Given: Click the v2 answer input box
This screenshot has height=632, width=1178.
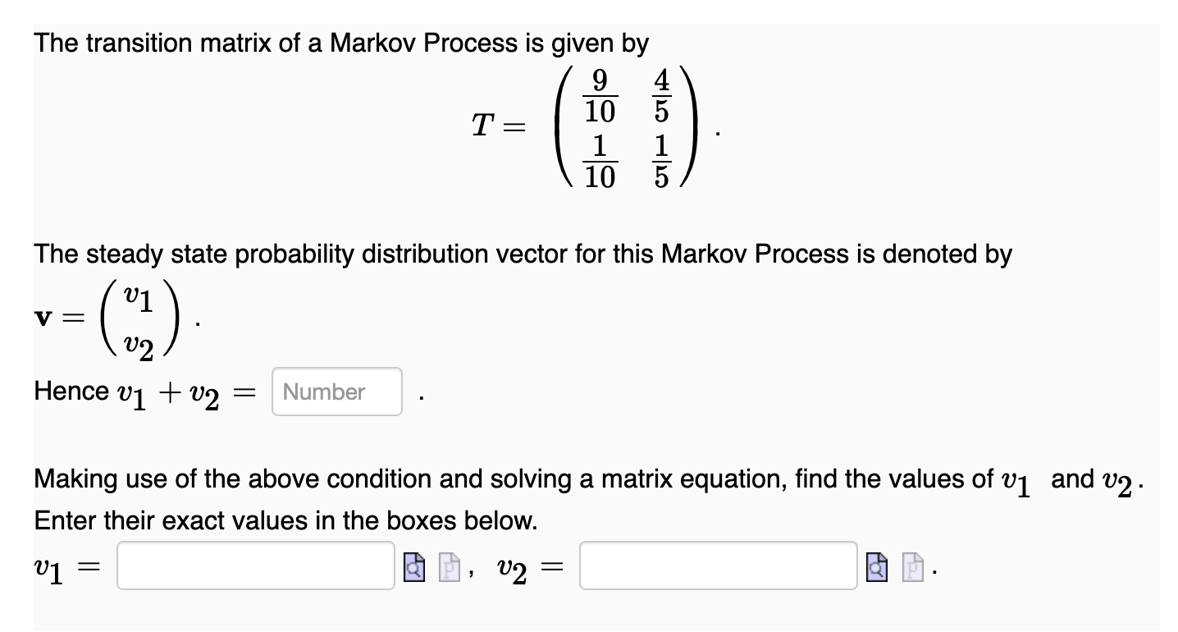Looking at the screenshot, I should 718,566.
